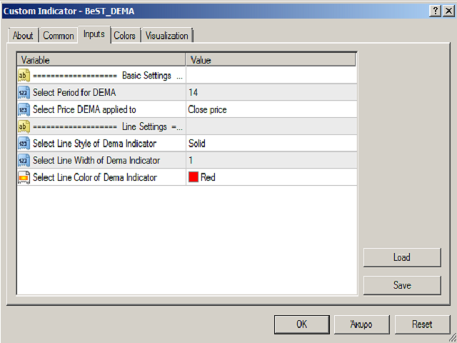Image resolution: width=457 pixels, height=343 pixels.
Task: Select the 'Select Line Style of Dema Indicator' label
Action: tap(94, 144)
